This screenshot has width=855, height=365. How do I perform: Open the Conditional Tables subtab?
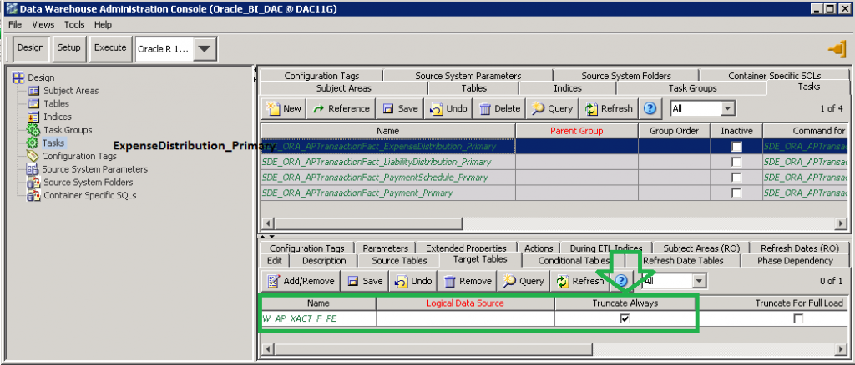coord(574,261)
